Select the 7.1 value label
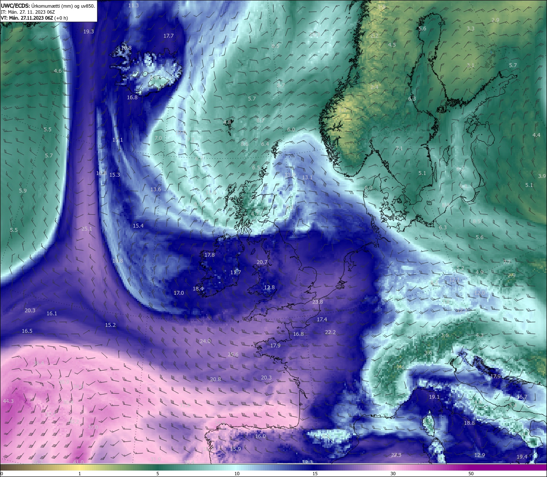The width and height of the screenshot is (547, 477). pyautogui.click(x=399, y=148)
